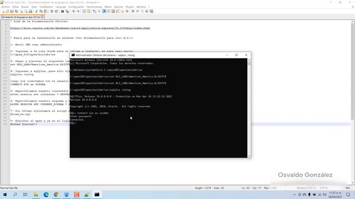Click 'UTF-8' encoding in status bar
This screenshot has width=355, height=199.
tap(324, 188)
